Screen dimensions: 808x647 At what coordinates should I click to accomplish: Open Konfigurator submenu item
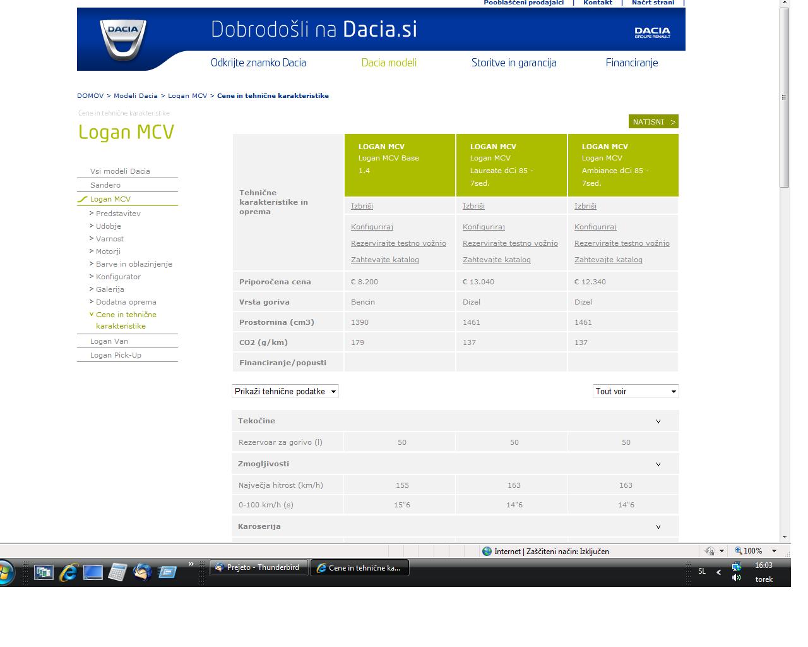(118, 277)
